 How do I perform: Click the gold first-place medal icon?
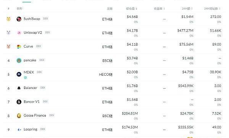[8, 19]
